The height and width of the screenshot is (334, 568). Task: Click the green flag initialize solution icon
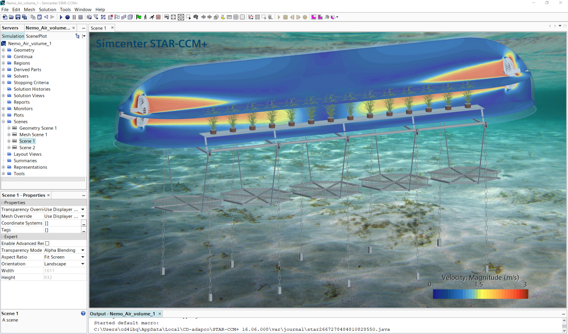139,17
